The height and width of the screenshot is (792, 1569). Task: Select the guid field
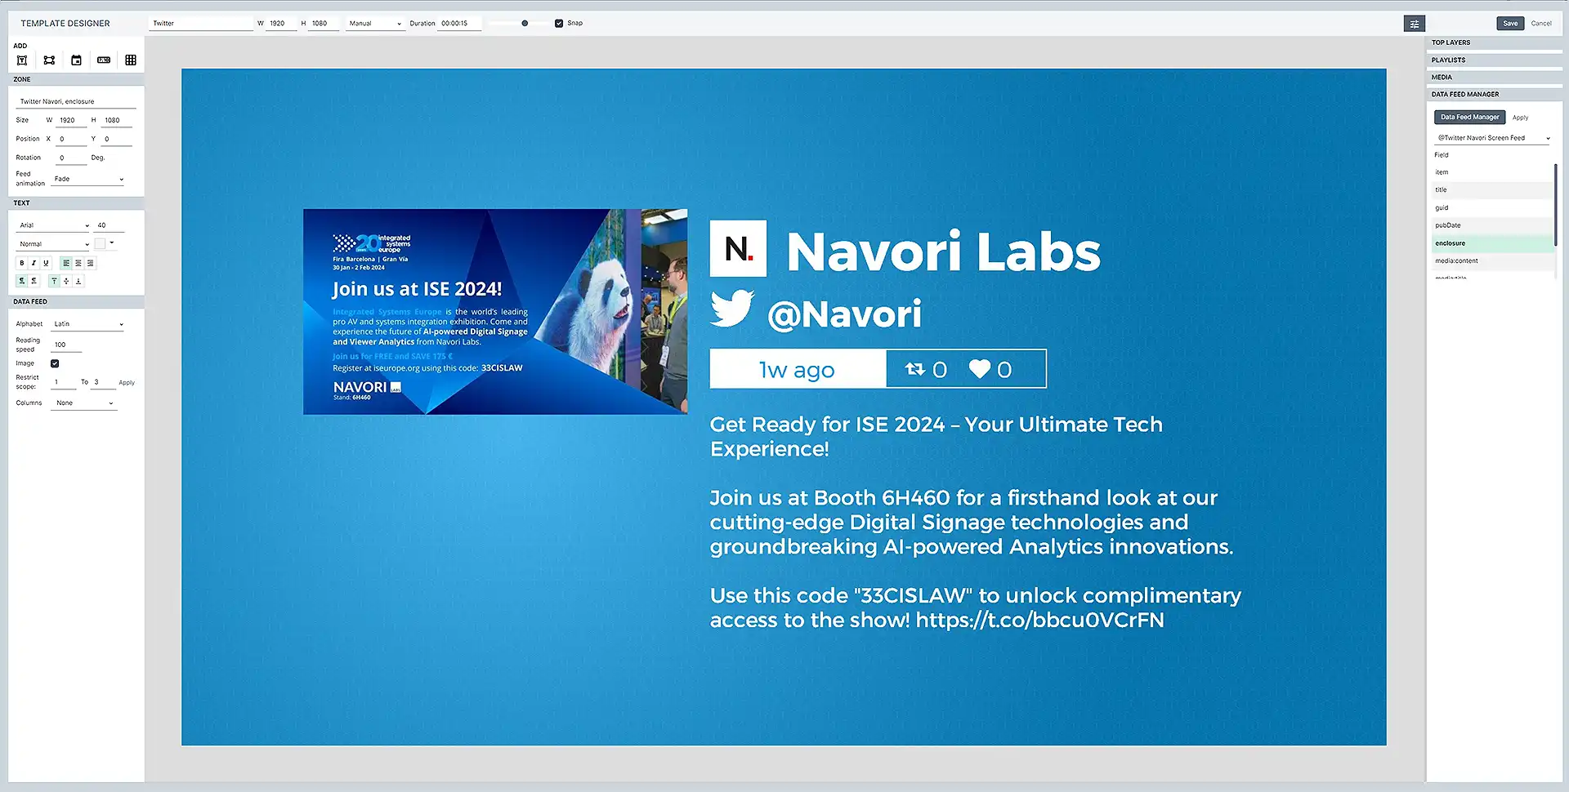[x=1492, y=208]
